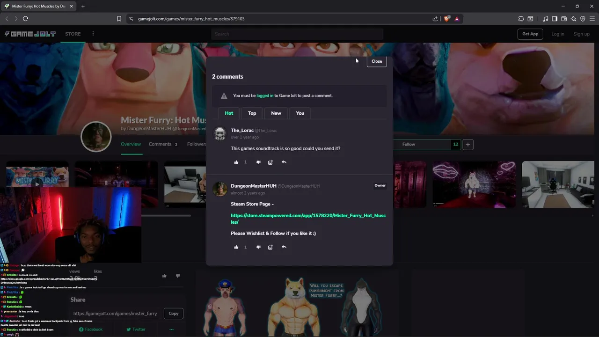Image resolution: width=599 pixels, height=337 pixels.
Task: Dislike The_Lorac's comment with thumbs down
Action: (x=258, y=162)
